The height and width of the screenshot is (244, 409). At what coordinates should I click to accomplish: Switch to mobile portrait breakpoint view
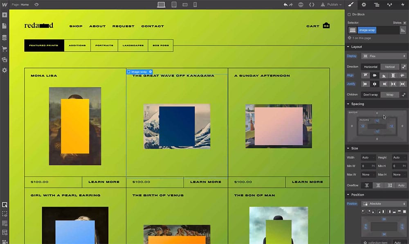coord(195,5)
